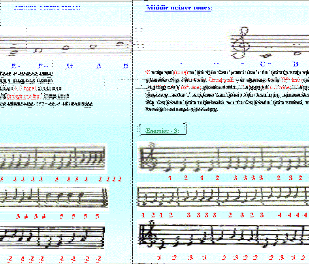
Task: Click the treble clef on the top-right staff
Action: click(x=240, y=43)
